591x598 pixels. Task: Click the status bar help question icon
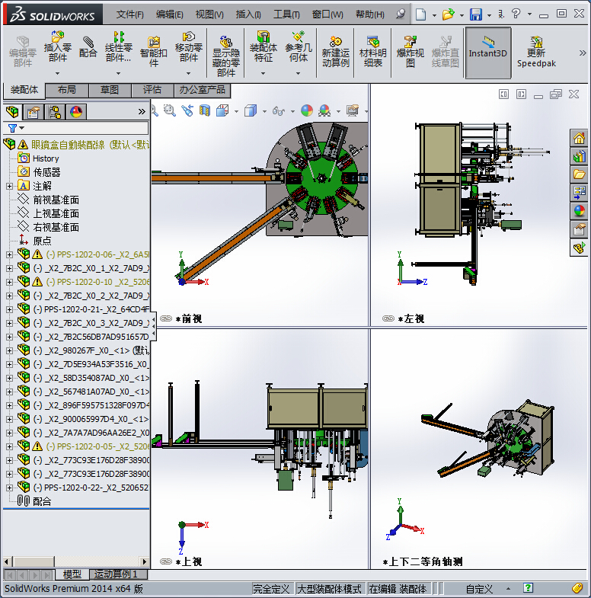point(528,588)
